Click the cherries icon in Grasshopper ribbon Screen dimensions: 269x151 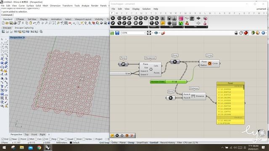[x=187, y=23]
